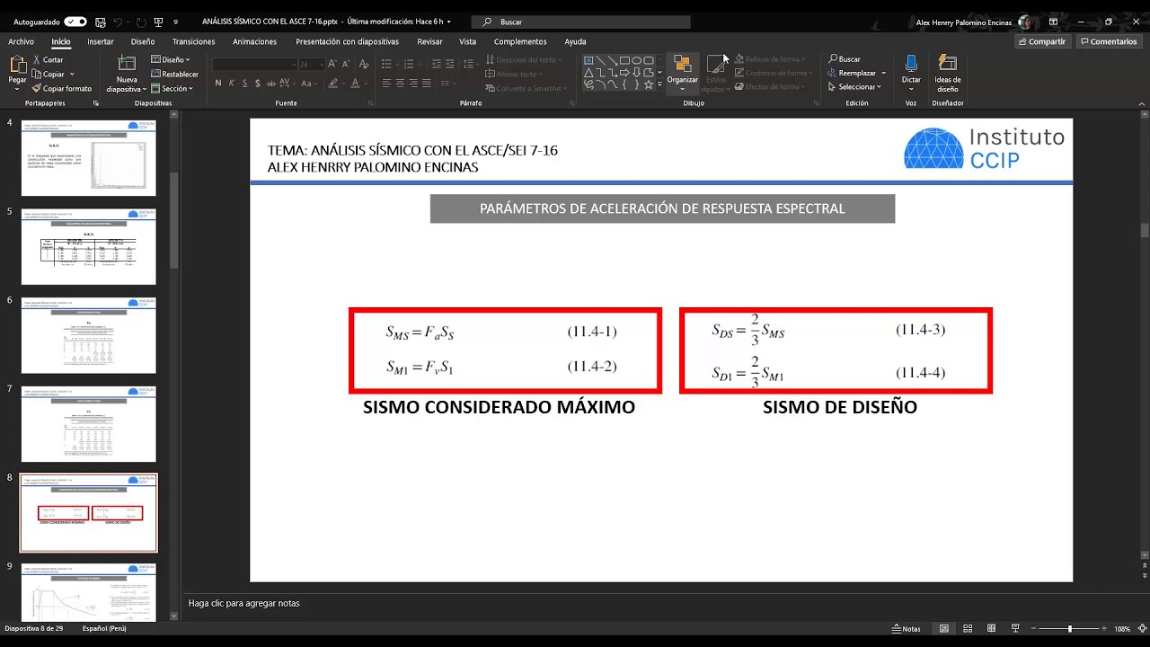Fit slide to current window icon
1150x647 pixels.
1140,628
